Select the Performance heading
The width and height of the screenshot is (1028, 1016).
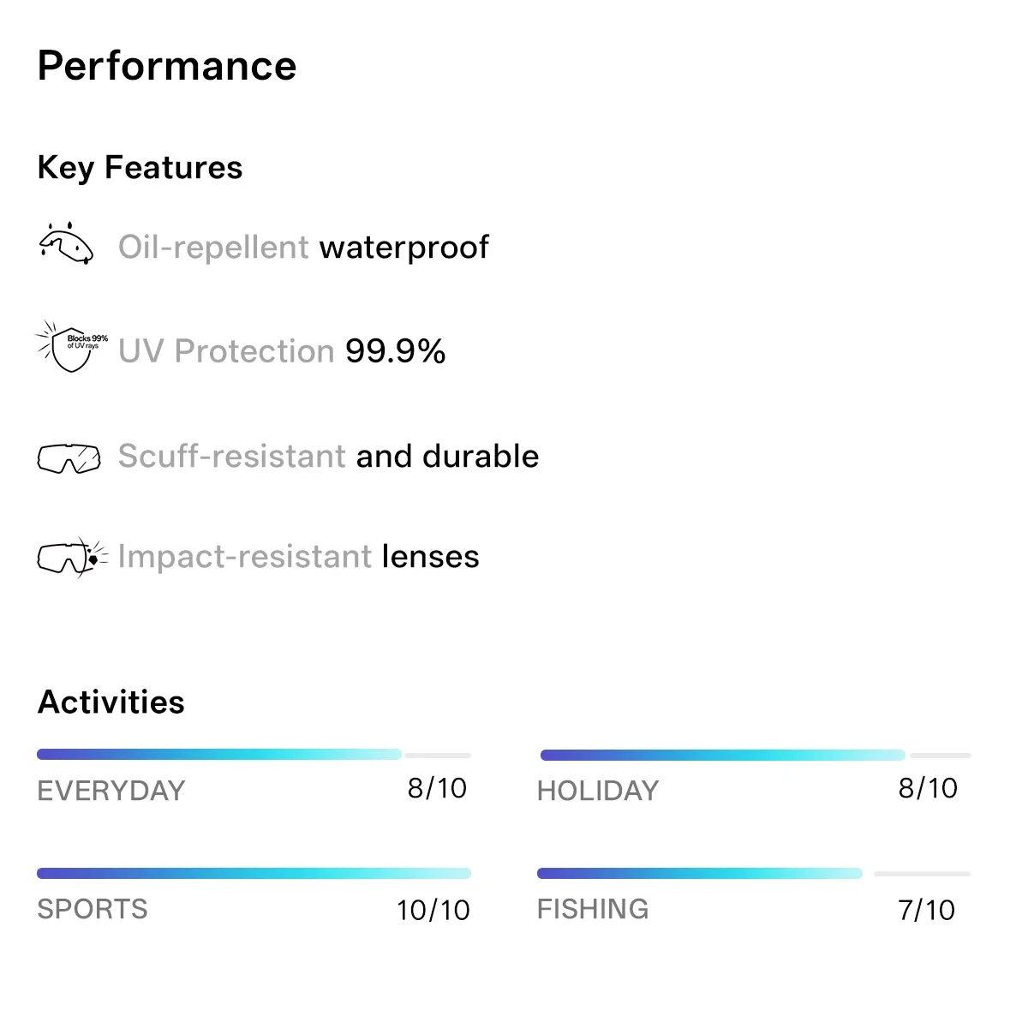167,66
